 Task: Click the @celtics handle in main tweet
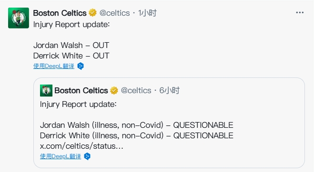click(x=114, y=13)
